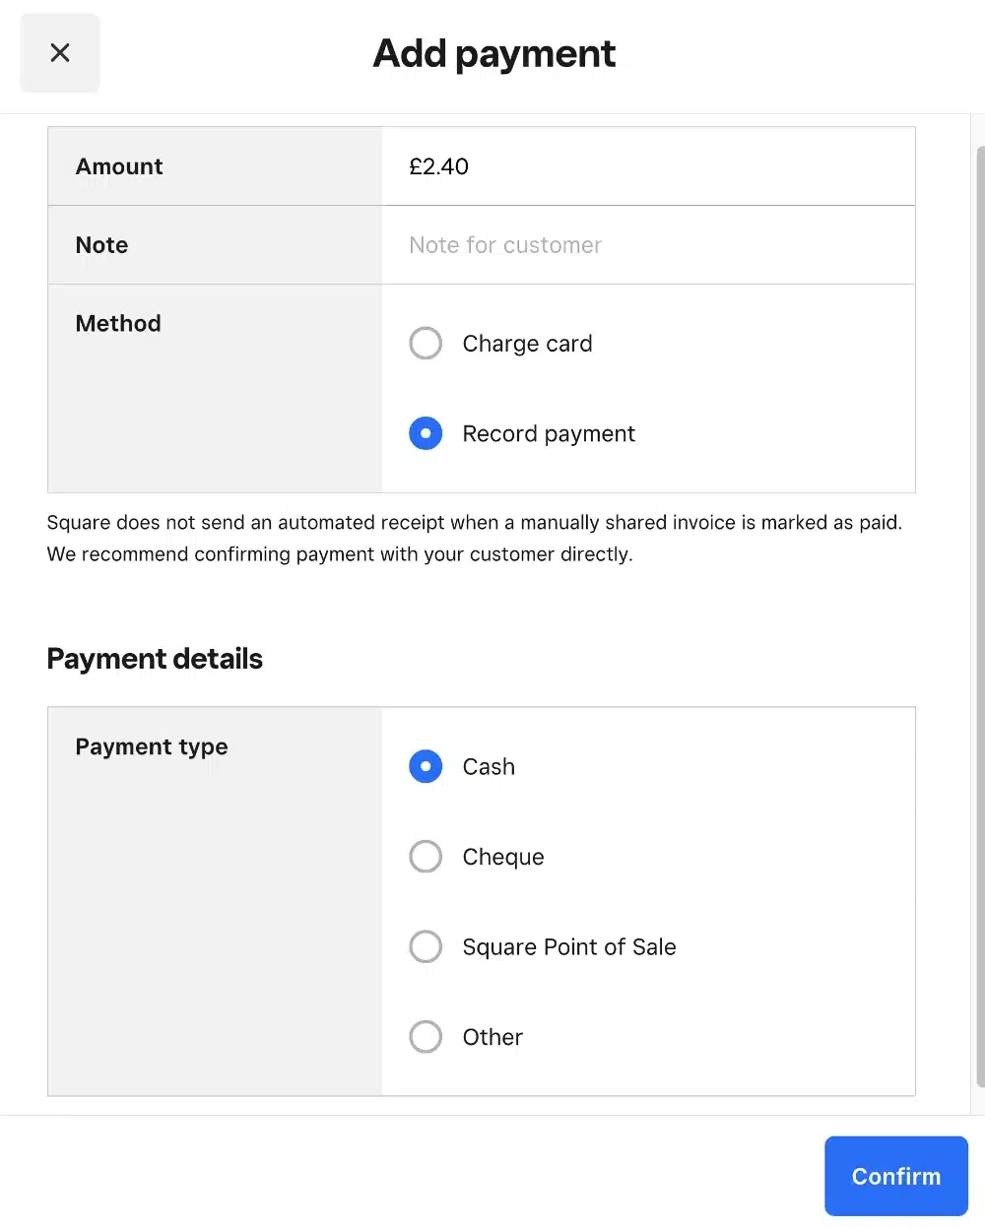Dismiss the payment form via X
The height and width of the screenshot is (1227, 985).
tap(59, 53)
